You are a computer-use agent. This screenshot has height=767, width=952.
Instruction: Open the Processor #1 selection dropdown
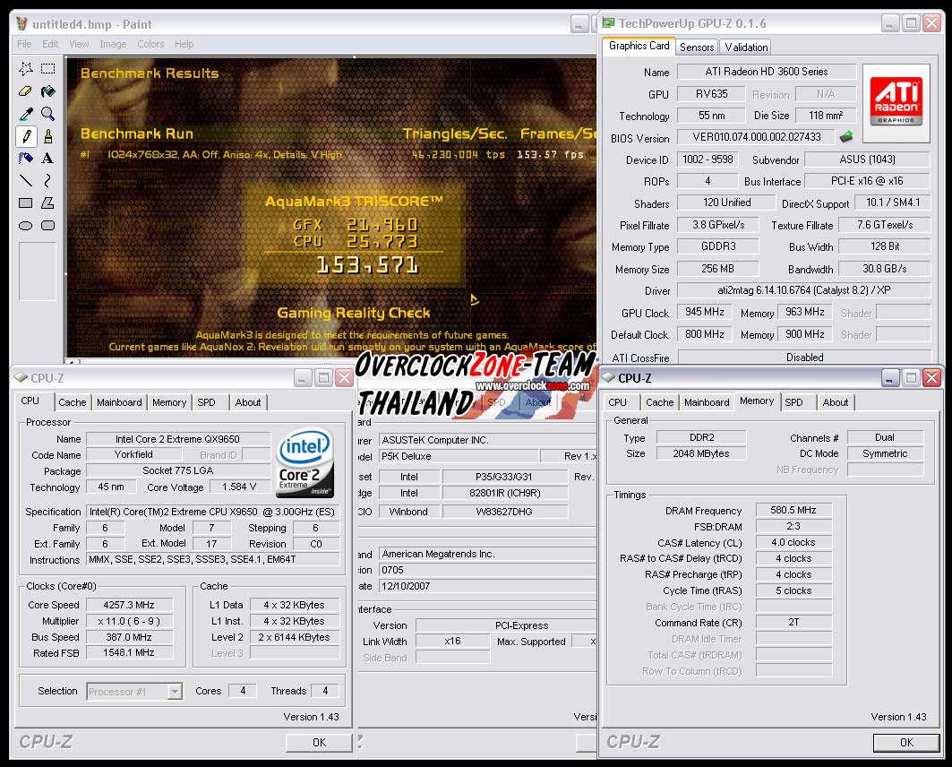[x=175, y=691]
